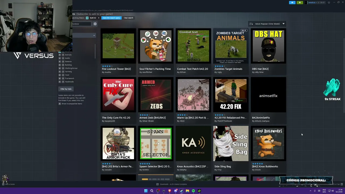
Task: Include the Animals tag with plus
Action: tap(60, 55)
